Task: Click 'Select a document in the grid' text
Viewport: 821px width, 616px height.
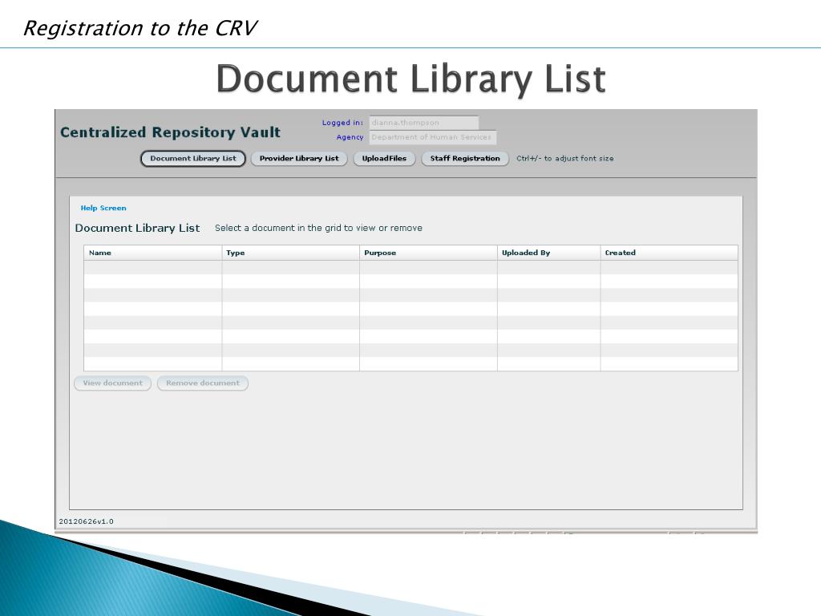Action: 318,228
